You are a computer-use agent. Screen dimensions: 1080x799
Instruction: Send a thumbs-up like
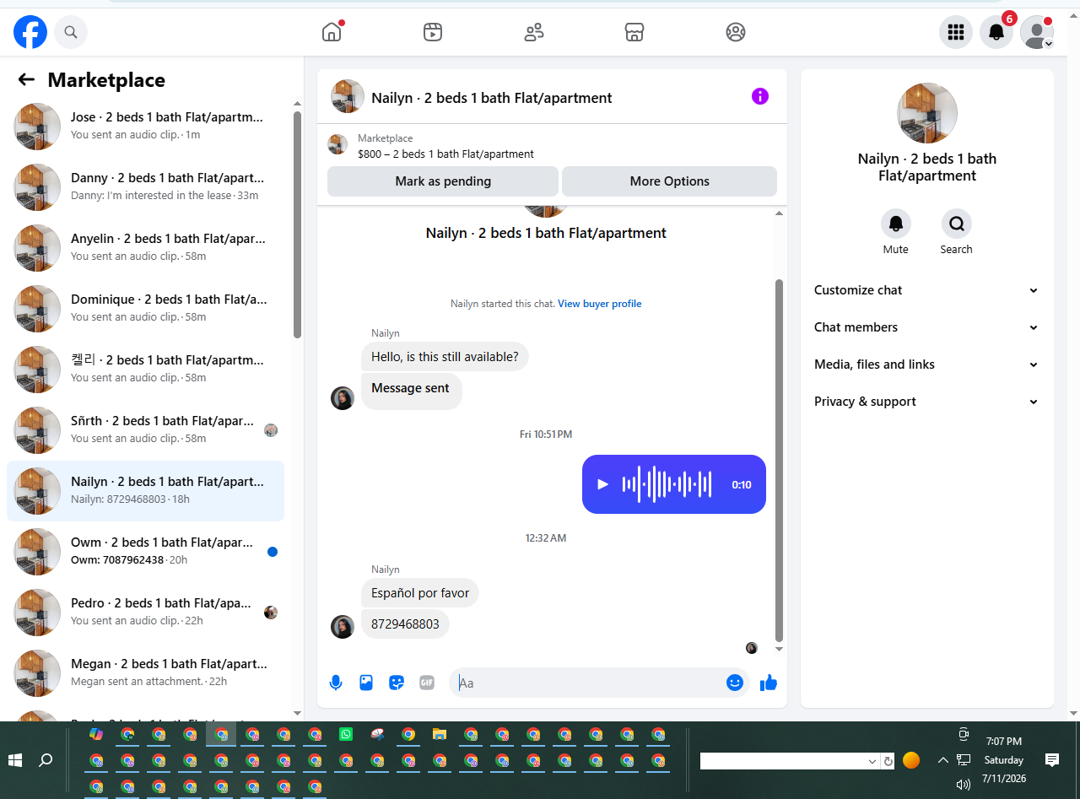coord(768,683)
